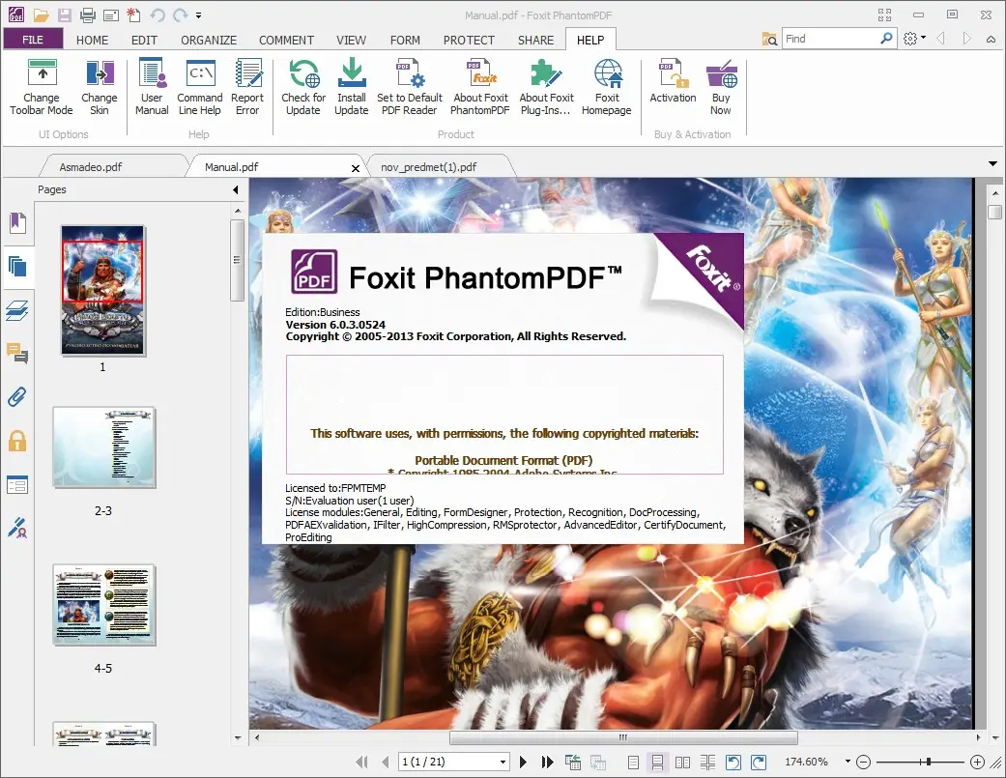Switch to the COMMENT ribbon tab
The image size is (1006, 778).
[x=286, y=40]
